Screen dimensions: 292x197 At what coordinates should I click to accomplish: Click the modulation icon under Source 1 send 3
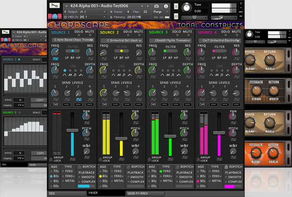[79, 99]
